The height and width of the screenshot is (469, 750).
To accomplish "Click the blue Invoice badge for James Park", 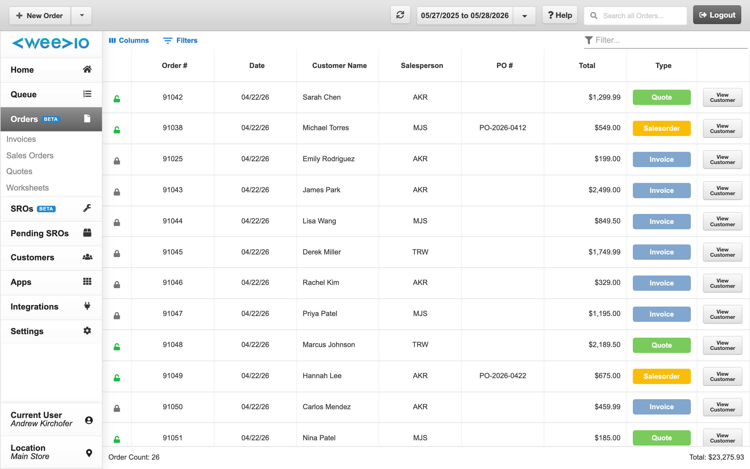I will 661,190.
